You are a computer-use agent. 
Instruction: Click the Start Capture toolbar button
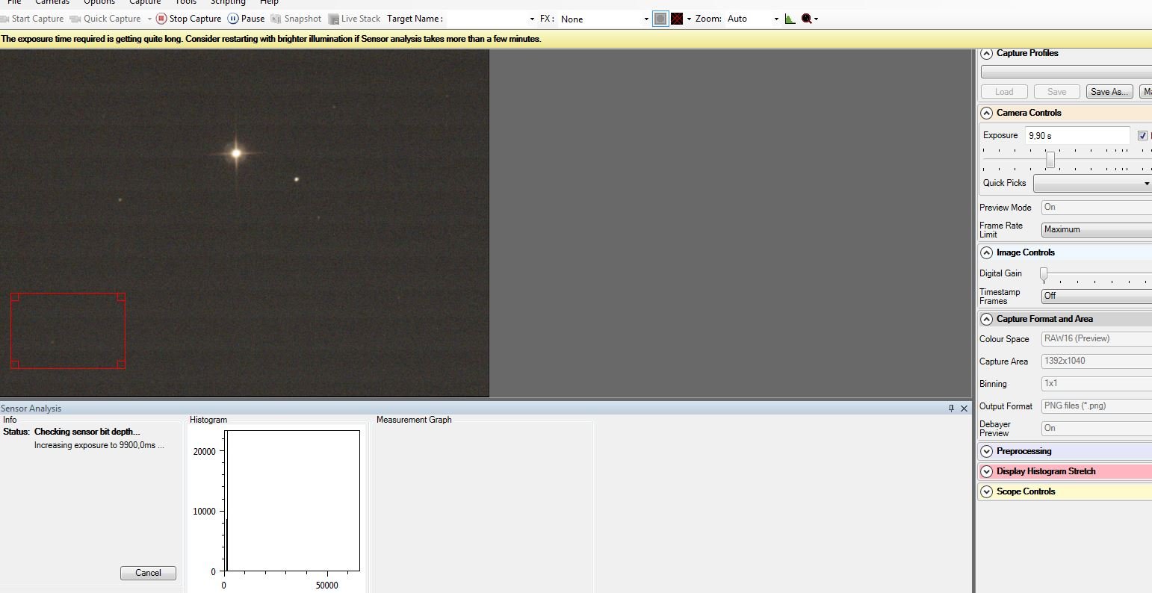click(32, 19)
